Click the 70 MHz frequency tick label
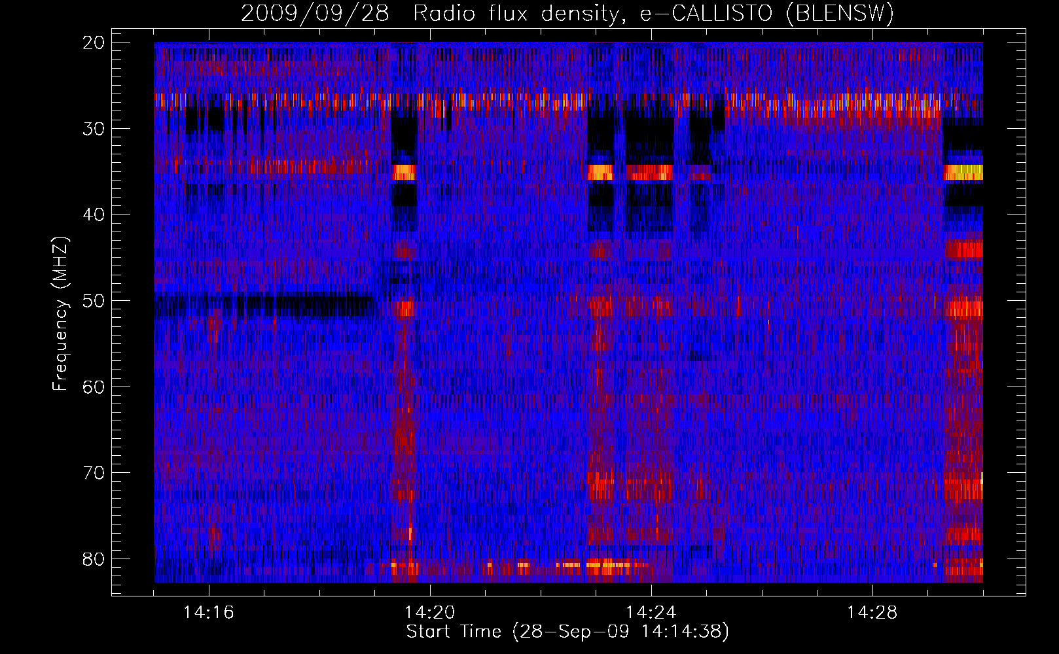1059x654 pixels. tap(94, 473)
